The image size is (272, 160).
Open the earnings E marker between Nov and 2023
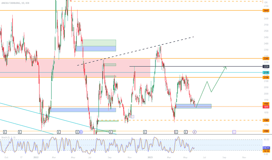145,132
